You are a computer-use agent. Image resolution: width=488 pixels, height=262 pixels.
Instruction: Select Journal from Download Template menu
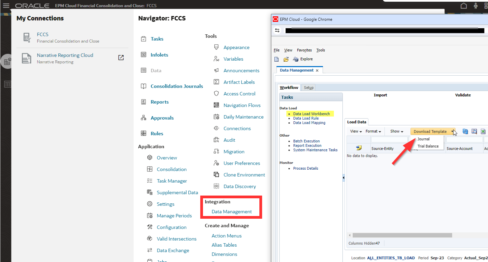[423, 139]
